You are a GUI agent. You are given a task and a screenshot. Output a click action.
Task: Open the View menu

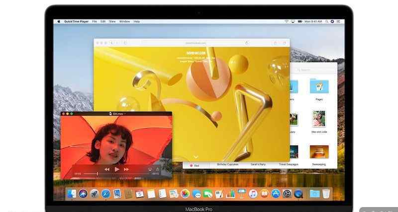pos(112,21)
